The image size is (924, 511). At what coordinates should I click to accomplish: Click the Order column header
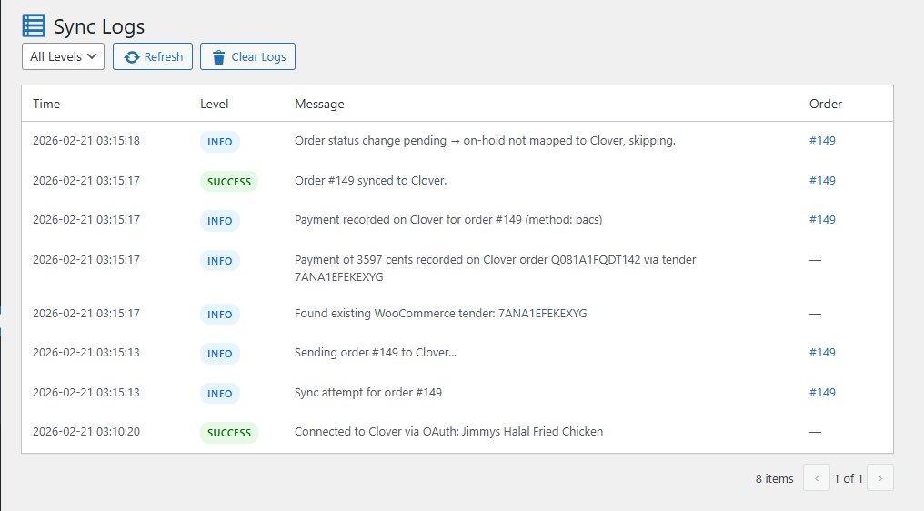coord(826,104)
